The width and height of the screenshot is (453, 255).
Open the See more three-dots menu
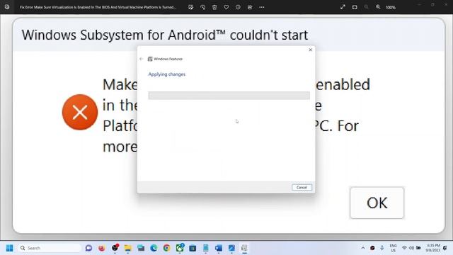point(262,7)
